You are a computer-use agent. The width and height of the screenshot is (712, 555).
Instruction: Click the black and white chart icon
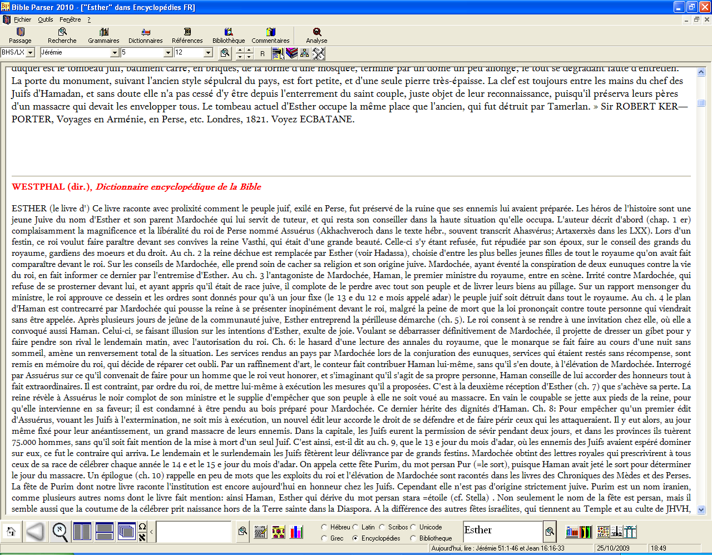616,532
